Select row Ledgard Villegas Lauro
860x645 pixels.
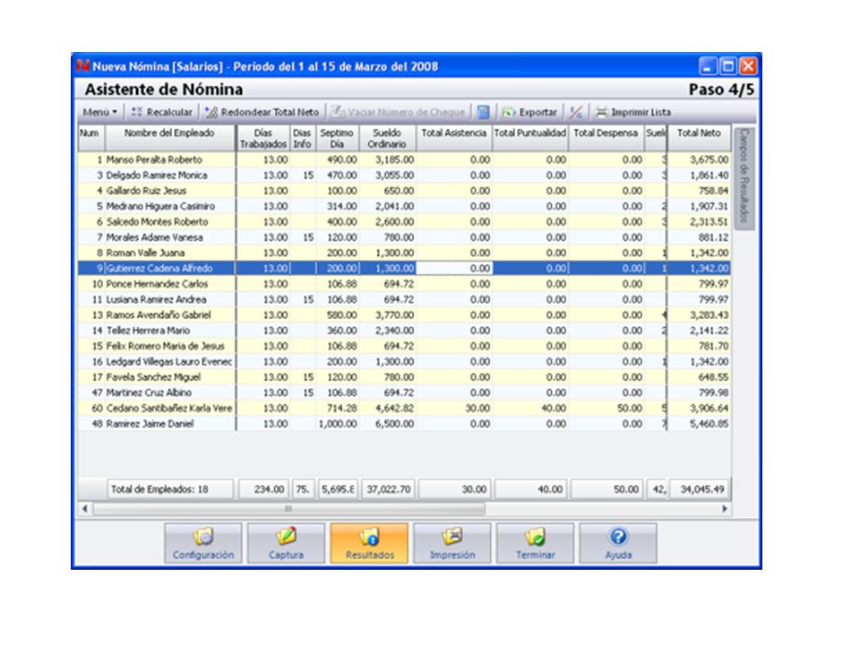pos(404,362)
